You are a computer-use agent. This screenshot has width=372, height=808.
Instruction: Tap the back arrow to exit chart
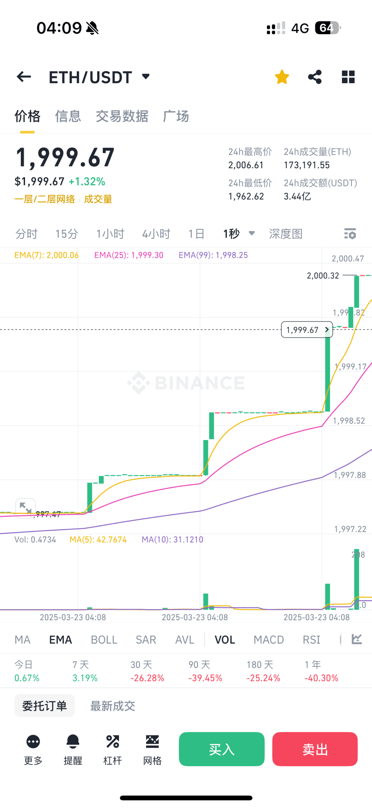(23, 76)
